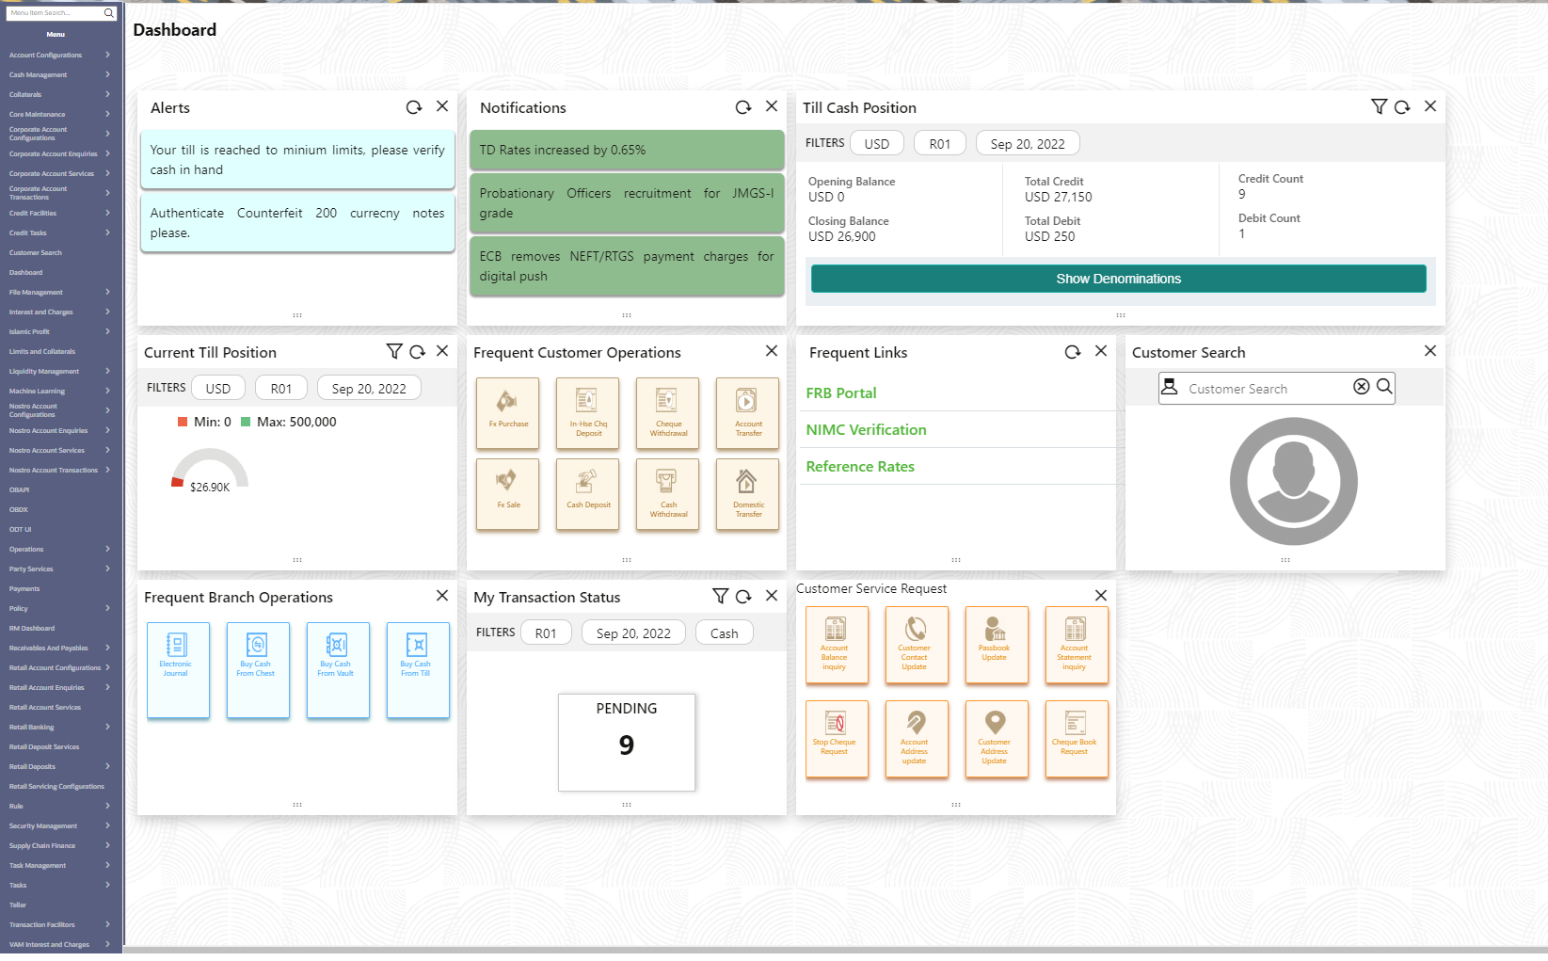Image resolution: width=1548 pixels, height=961 pixels.
Task: Expand File Management menu
Action: [107, 292]
